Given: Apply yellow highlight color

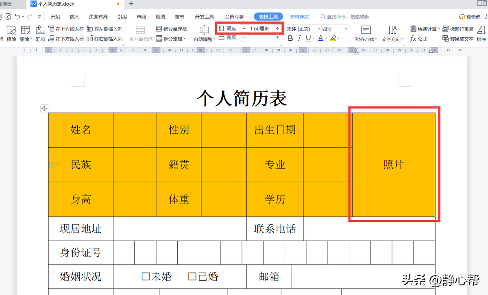Looking at the screenshot, I should pos(333,39).
